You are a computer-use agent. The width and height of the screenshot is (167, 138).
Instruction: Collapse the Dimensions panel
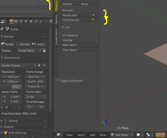click(x=2, y=58)
